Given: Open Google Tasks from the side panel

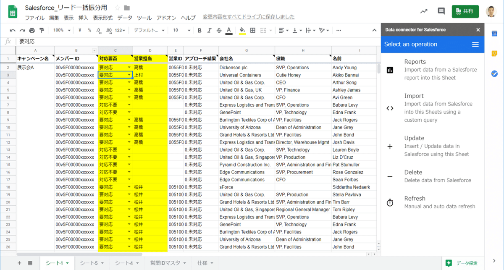Looking at the screenshot, I should pos(494,73).
